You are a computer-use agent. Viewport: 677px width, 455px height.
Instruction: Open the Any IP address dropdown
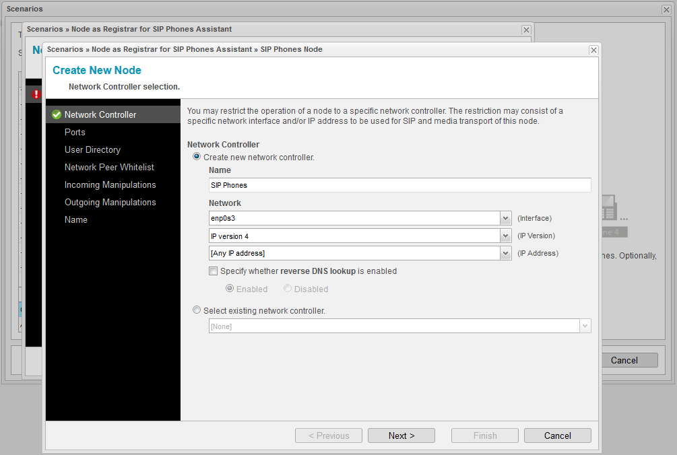pyautogui.click(x=505, y=253)
